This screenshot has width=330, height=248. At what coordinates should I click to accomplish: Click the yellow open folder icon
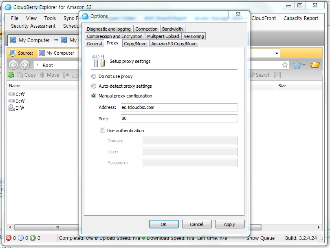(315, 65)
